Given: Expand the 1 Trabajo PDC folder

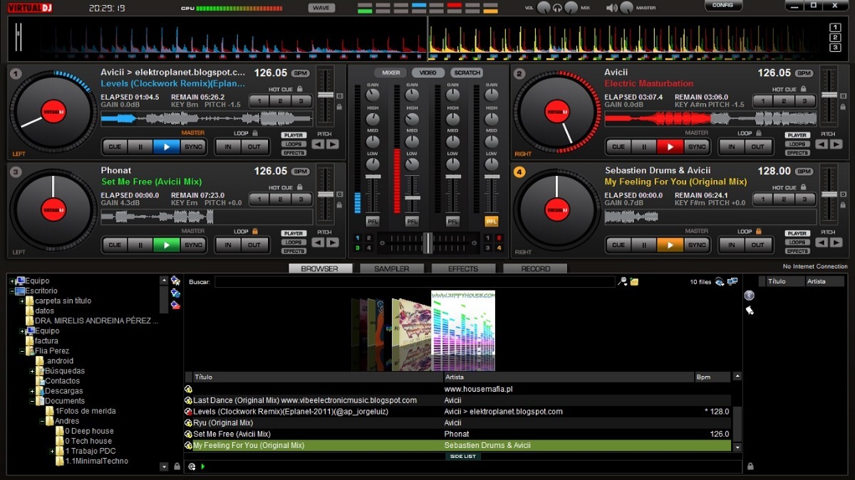Looking at the screenshot, I should click(52, 451).
